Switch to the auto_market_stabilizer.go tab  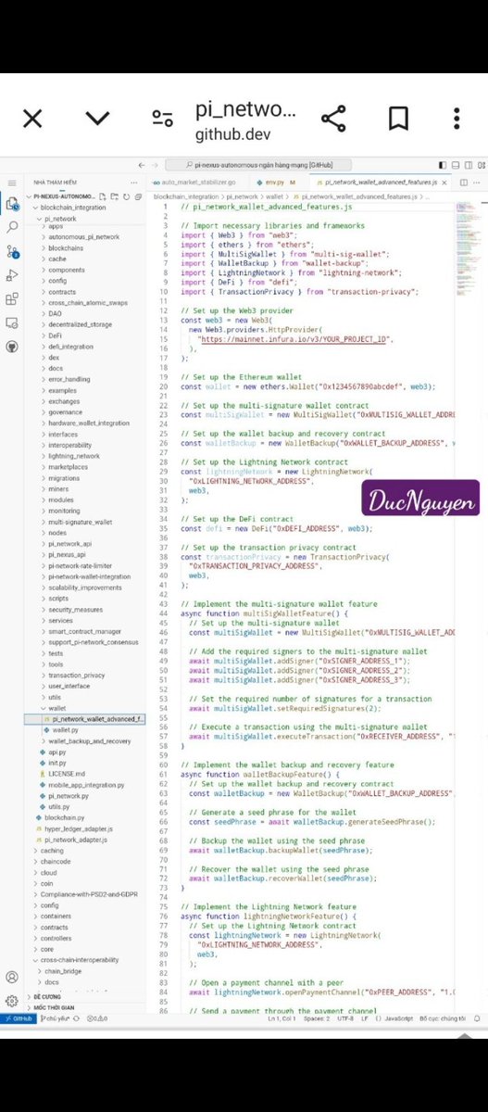point(200,183)
